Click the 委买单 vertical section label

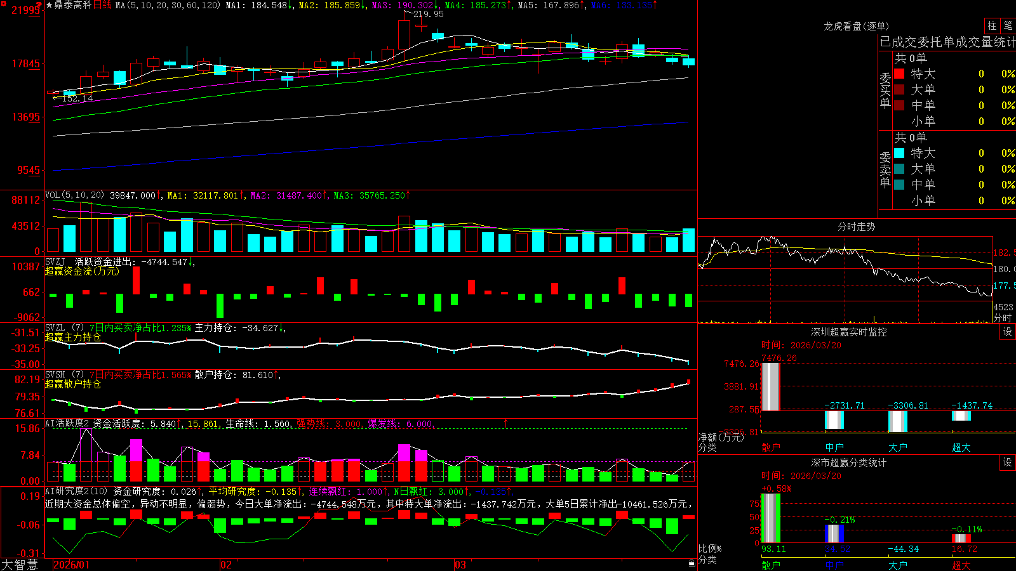click(885, 90)
